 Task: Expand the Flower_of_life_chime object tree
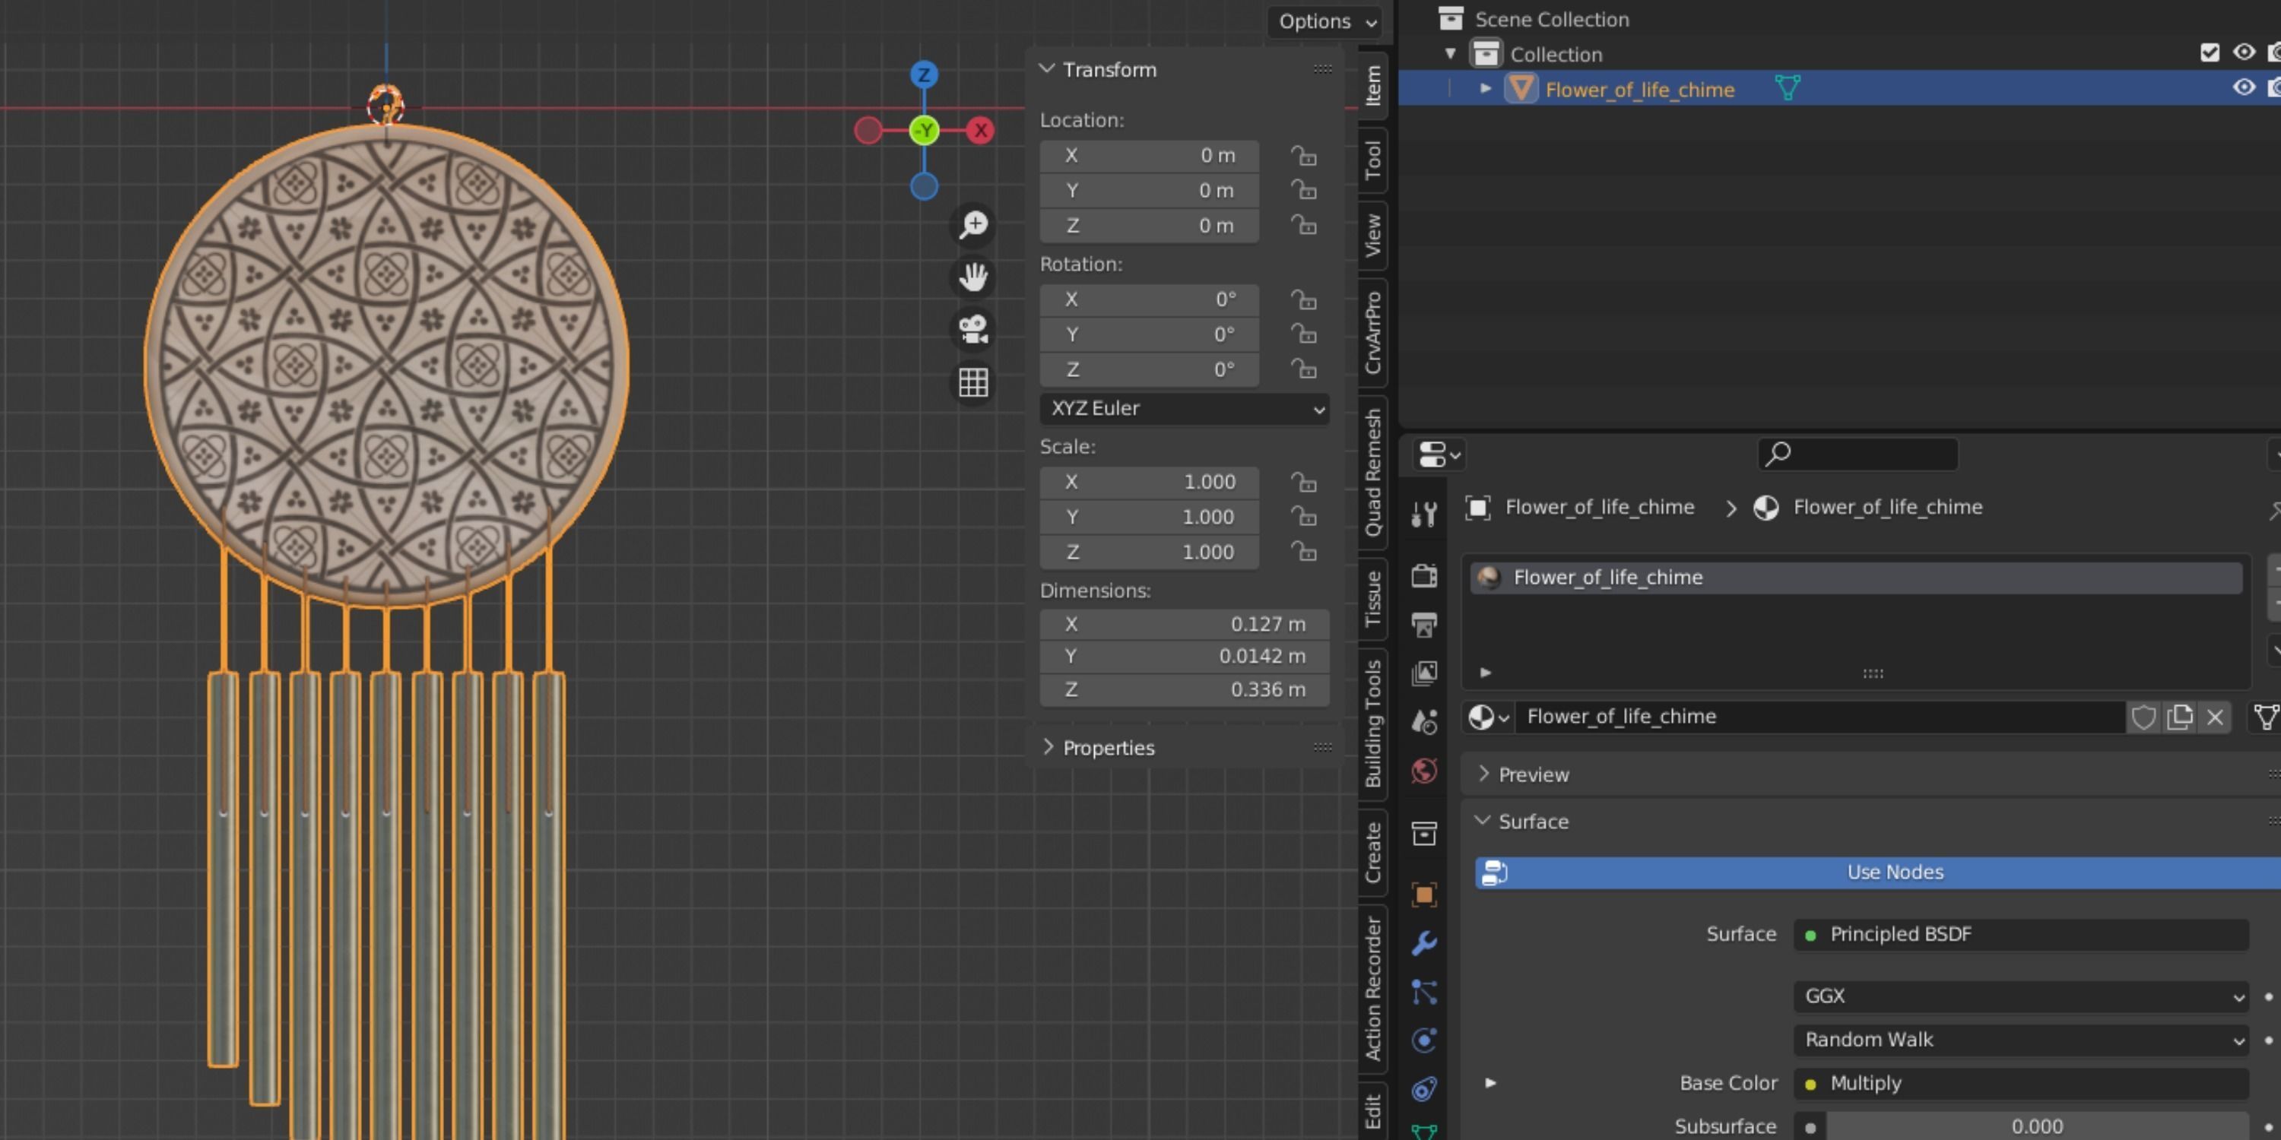(x=1486, y=88)
